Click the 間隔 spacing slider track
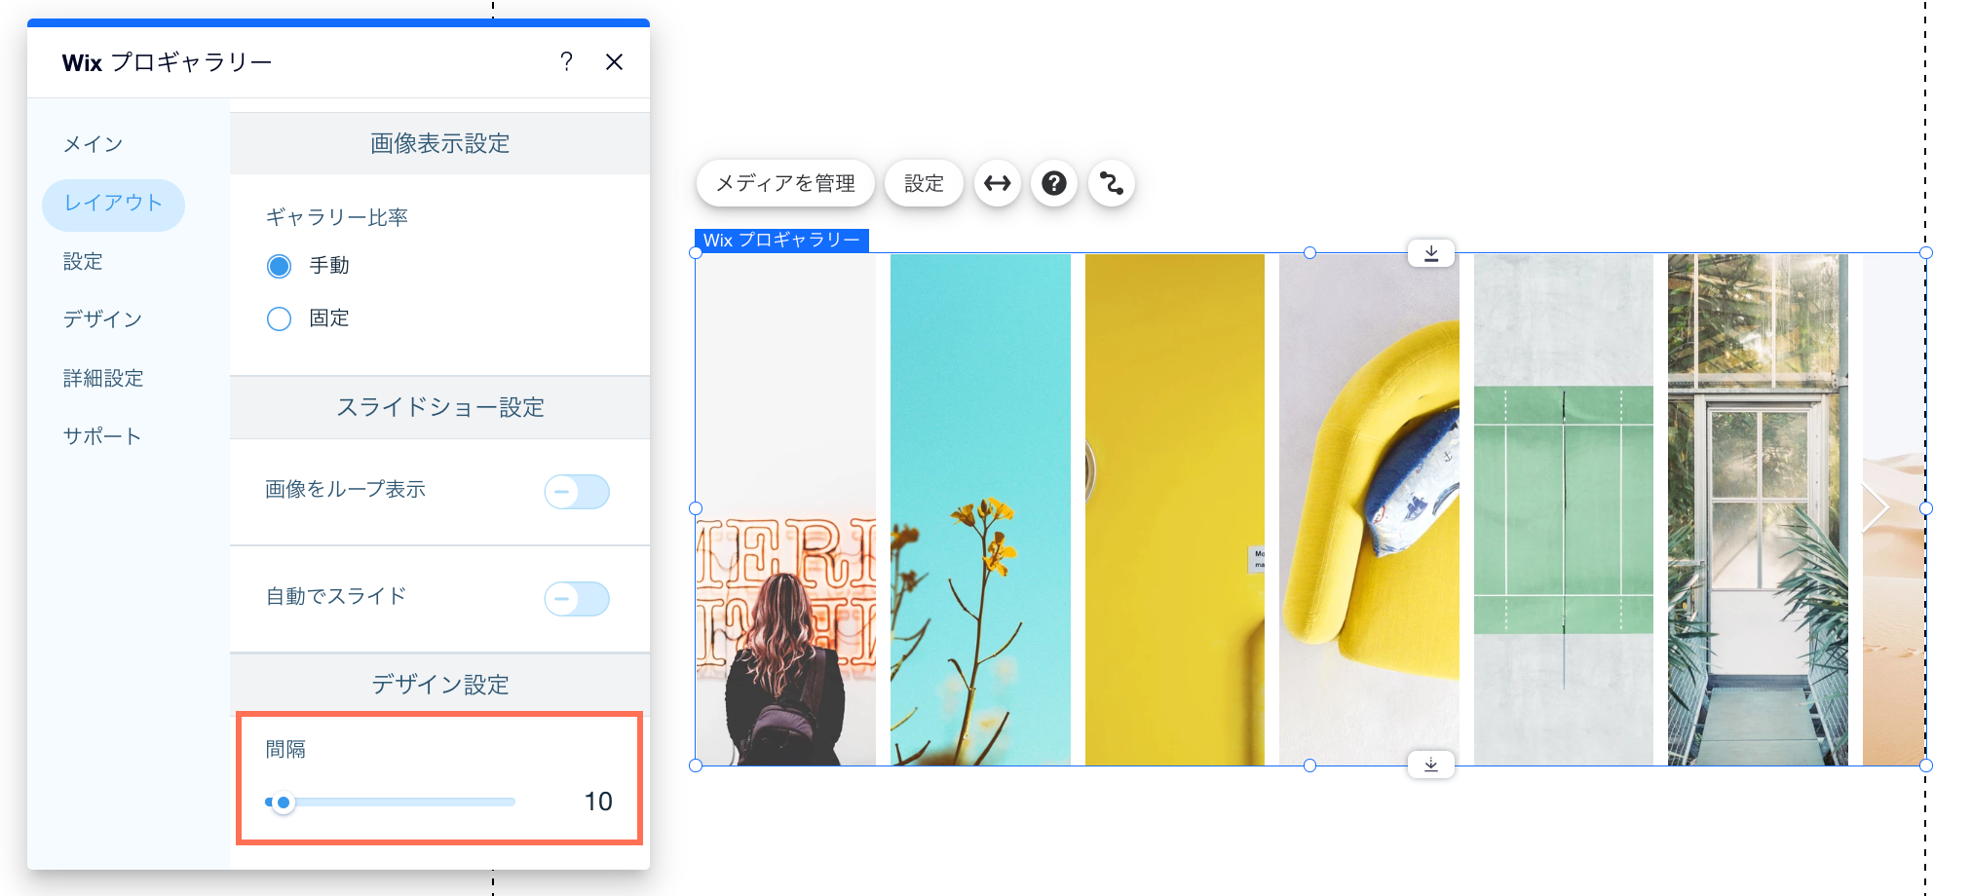 (390, 803)
